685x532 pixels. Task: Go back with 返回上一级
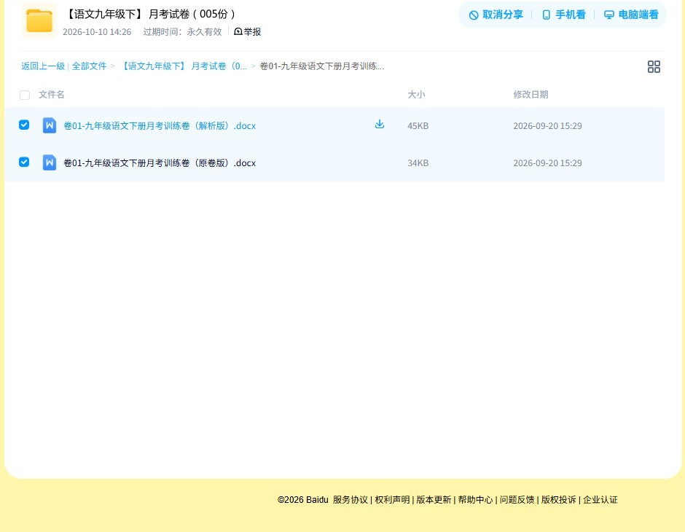43,66
